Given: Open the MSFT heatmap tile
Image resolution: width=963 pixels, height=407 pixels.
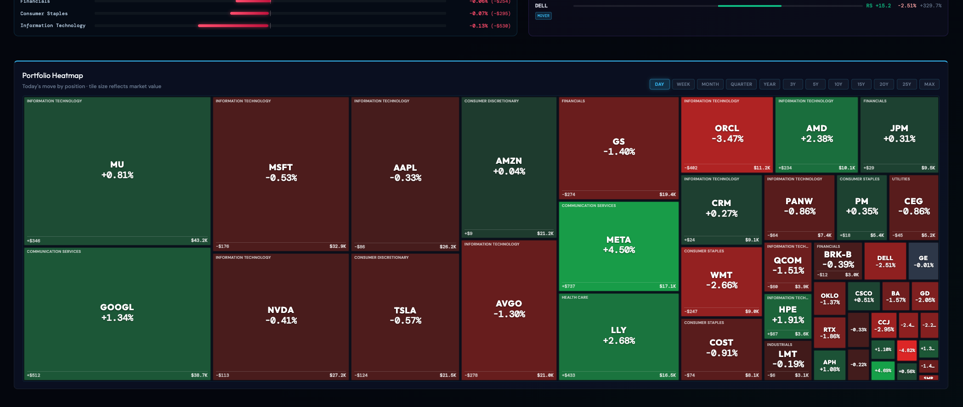Looking at the screenshot, I should pyautogui.click(x=281, y=173).
